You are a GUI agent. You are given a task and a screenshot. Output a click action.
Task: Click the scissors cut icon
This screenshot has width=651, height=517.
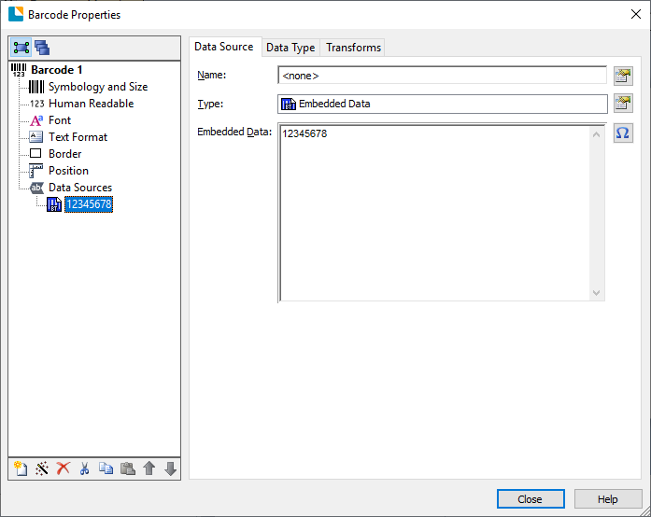(x=84, y=468)
